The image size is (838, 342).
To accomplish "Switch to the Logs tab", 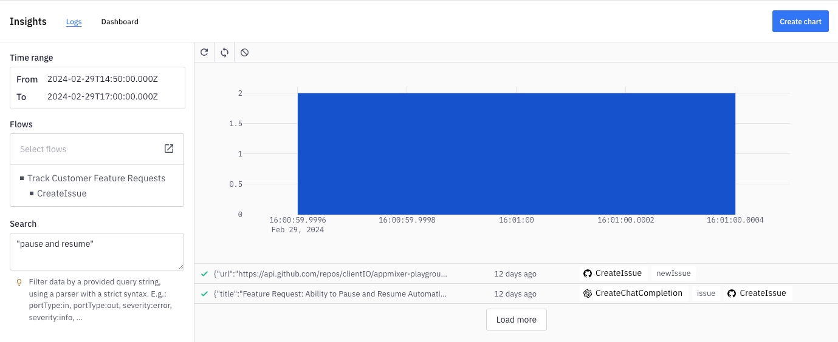I will click(74, 22).
